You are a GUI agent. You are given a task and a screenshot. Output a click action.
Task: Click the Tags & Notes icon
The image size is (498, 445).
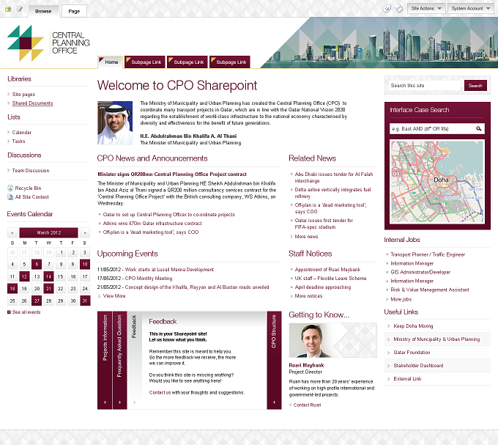[x=398, y=9]
